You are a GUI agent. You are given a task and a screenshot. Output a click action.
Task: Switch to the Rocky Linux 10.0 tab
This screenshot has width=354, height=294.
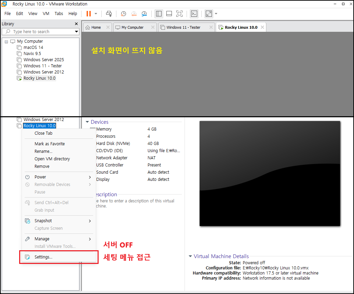point(241,27)
